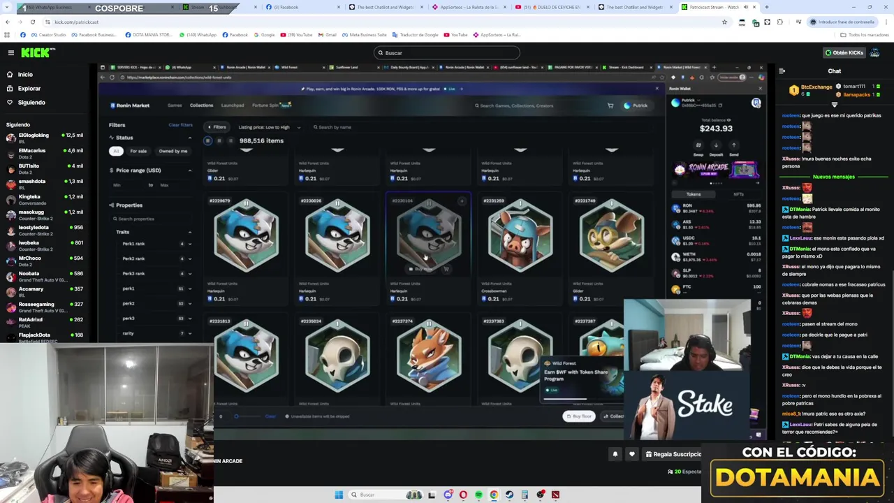Click the Kick Buscar search field
The width and height of the screenshot is (894, 503).
447,52
